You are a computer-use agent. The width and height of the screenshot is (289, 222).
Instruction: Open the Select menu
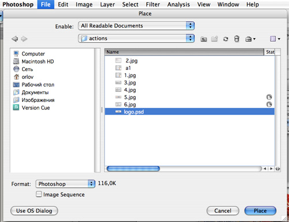click(130, 5)
